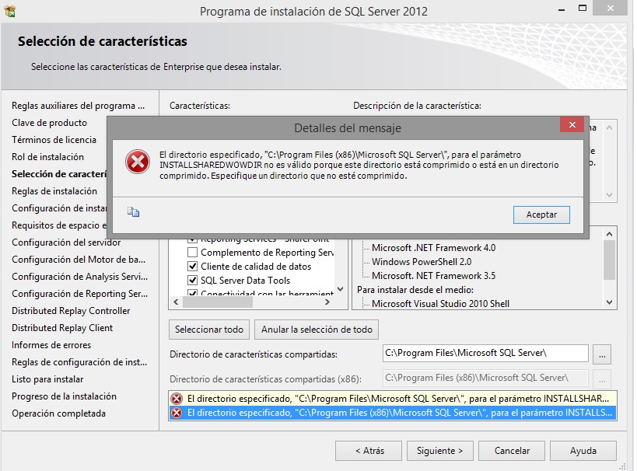Click Configuración del servidor step
637x471 pixels.
66,242
